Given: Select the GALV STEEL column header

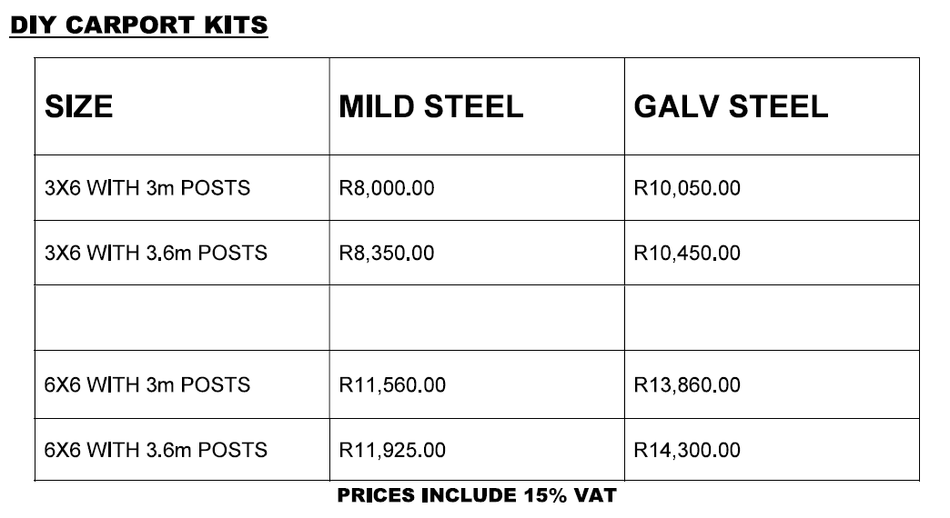Looking at the screenshot, I should tap(731, 106).
